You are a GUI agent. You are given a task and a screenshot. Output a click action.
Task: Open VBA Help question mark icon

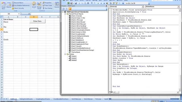click(123, 3)
